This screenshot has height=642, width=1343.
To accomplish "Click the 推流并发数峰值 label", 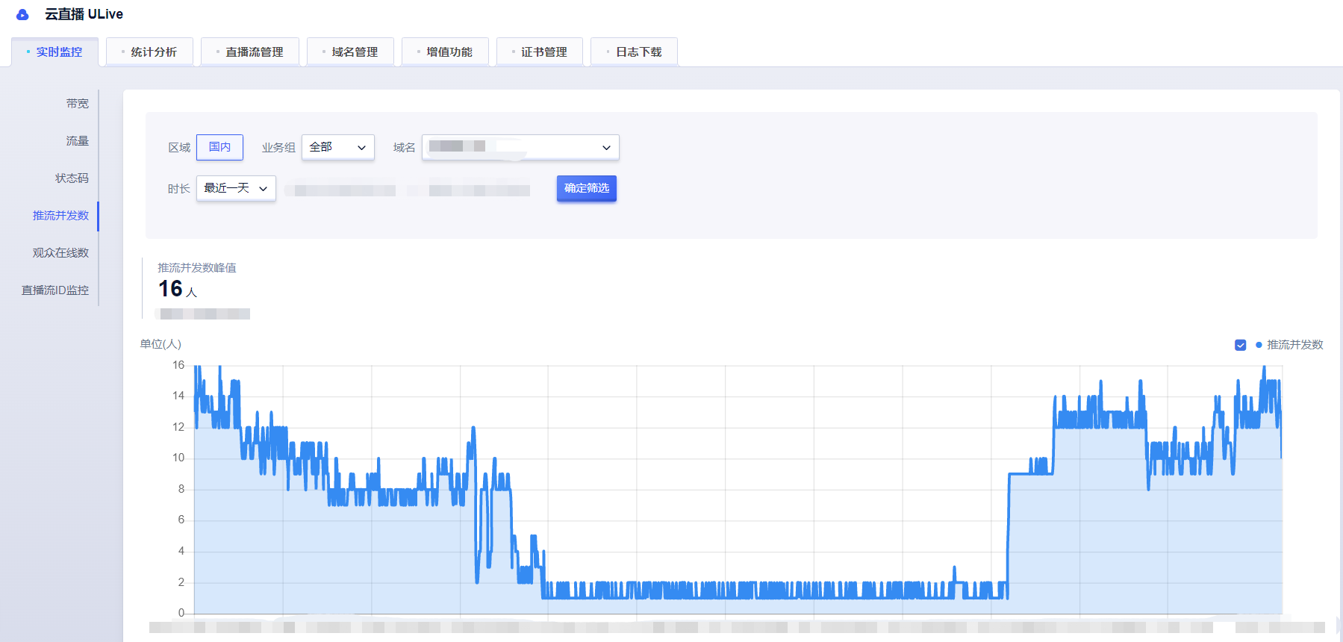I will 197,268.
